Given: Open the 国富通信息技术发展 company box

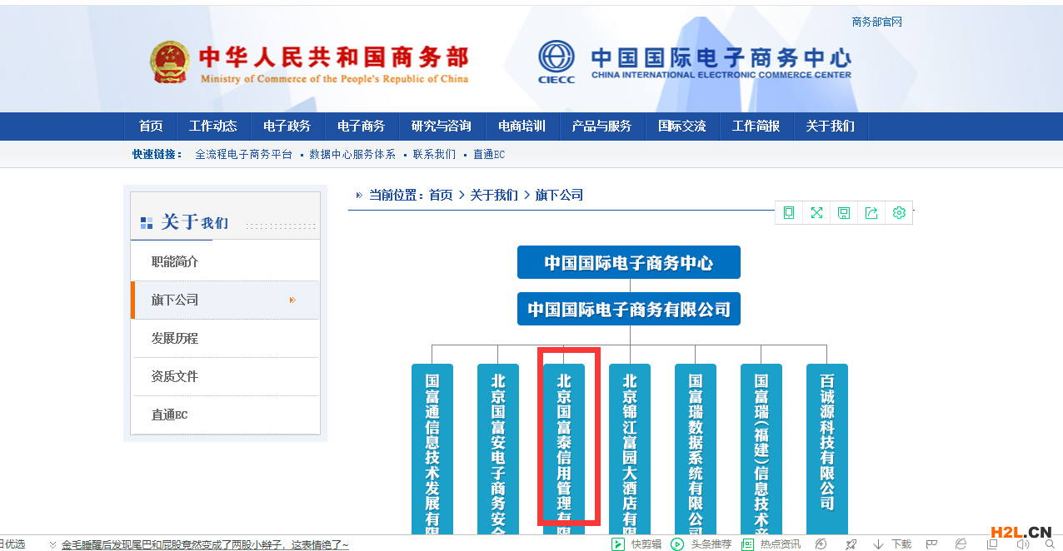Looking at the screenshot, I should (432, 449).
